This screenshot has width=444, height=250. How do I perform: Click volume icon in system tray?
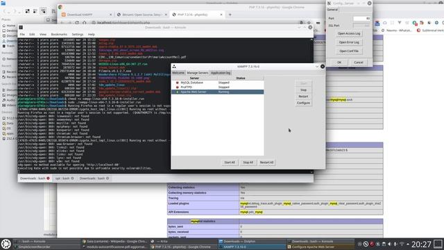pos(390,244)
